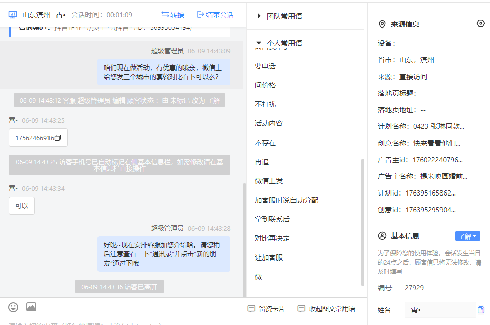This screenshot has height=325, width=490.
Task: Click the chat conversation scrollbar
Action: point(244,240)
